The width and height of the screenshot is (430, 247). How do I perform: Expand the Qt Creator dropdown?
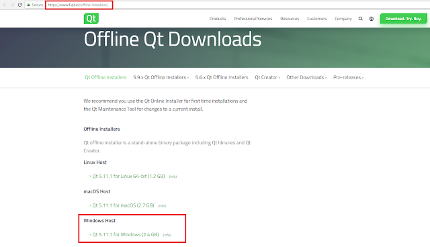(267, 77)
